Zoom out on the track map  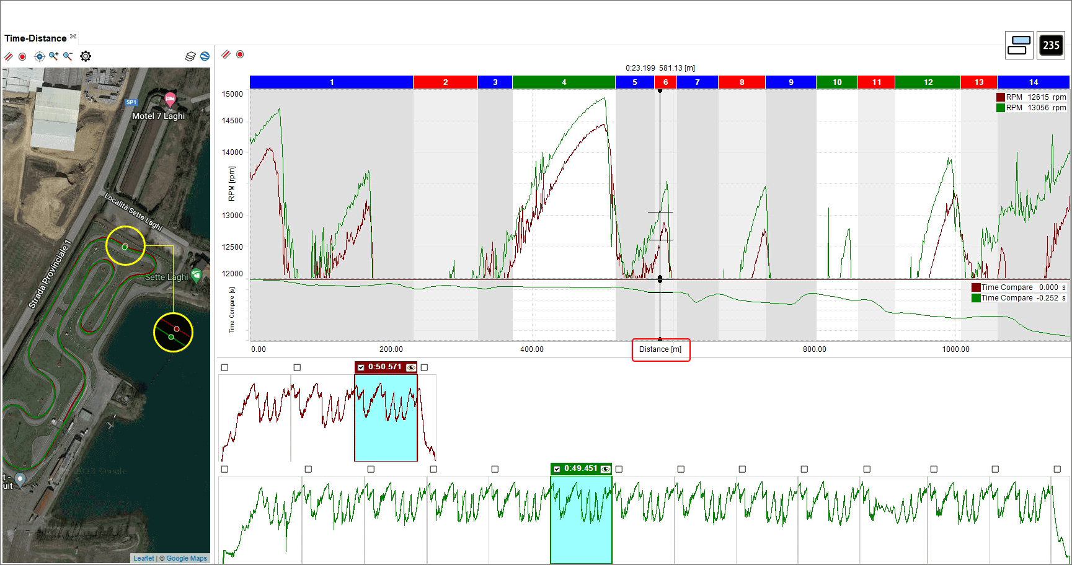pos(68,56)
